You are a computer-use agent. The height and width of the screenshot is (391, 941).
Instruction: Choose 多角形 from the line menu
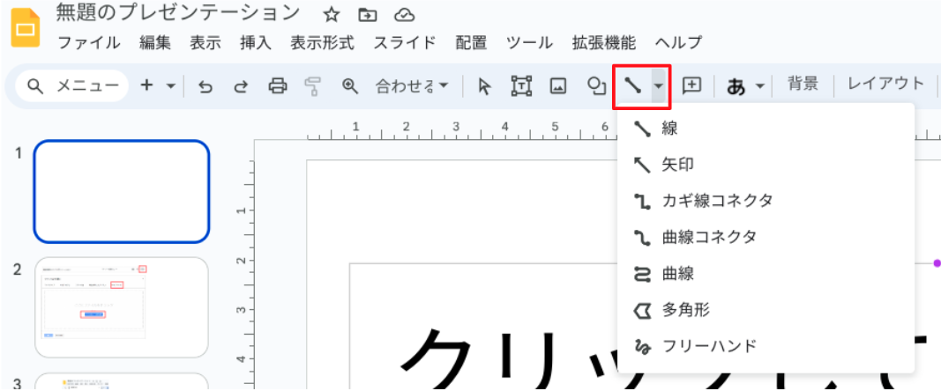[765, 310]
